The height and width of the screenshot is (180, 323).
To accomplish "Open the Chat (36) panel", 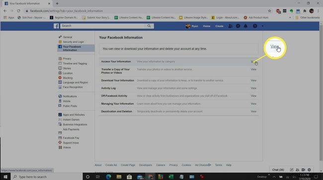I will pos(278,170).
